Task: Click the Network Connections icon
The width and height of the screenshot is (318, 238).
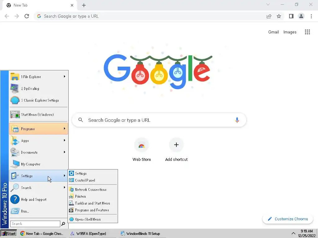Action: tap(71, 189)
